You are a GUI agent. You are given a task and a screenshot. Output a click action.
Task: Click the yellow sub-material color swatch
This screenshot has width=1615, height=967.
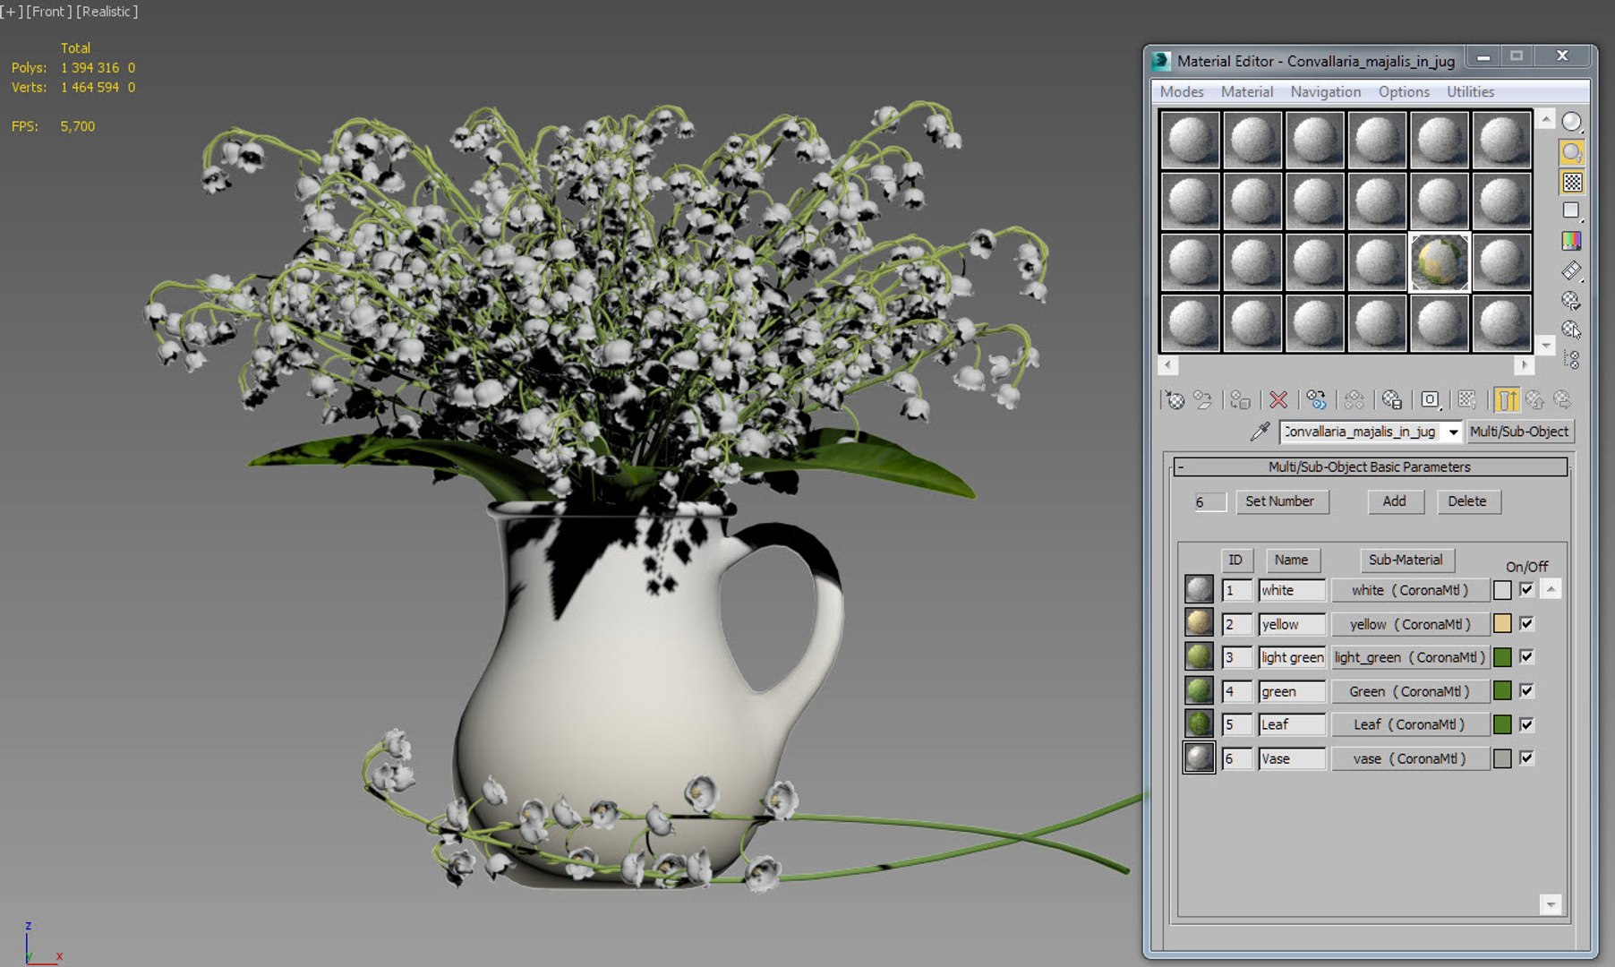click(1502, 624)
